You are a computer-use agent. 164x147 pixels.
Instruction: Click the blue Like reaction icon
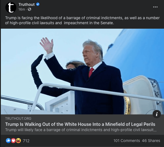8,141
